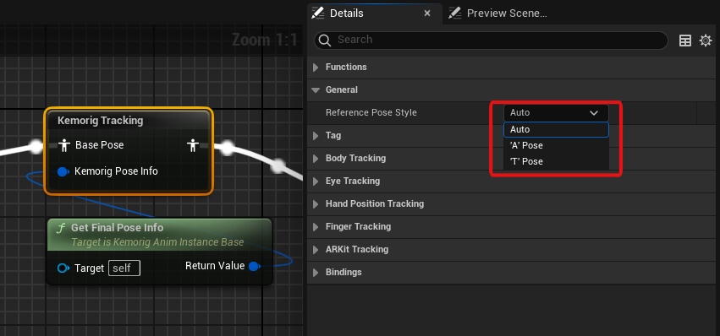This screenshot has width=720, height=336.
Task: Click the search magnifier icon
Action: tap(325, 41)
